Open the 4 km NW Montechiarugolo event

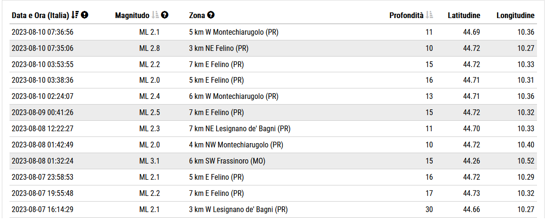tap(237, 145)
